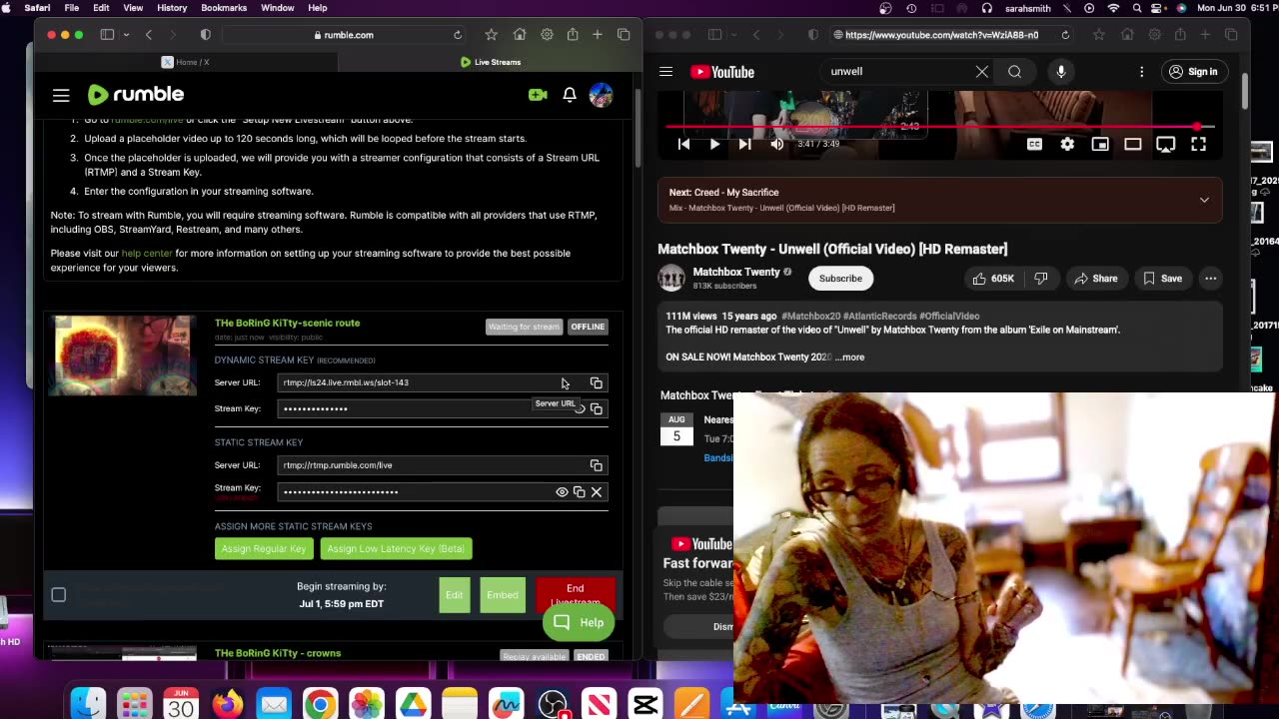Viewport: 1279px width, 719px height.
Task: Open the Bookmarks menu in the menu bar
Action: 224,8
